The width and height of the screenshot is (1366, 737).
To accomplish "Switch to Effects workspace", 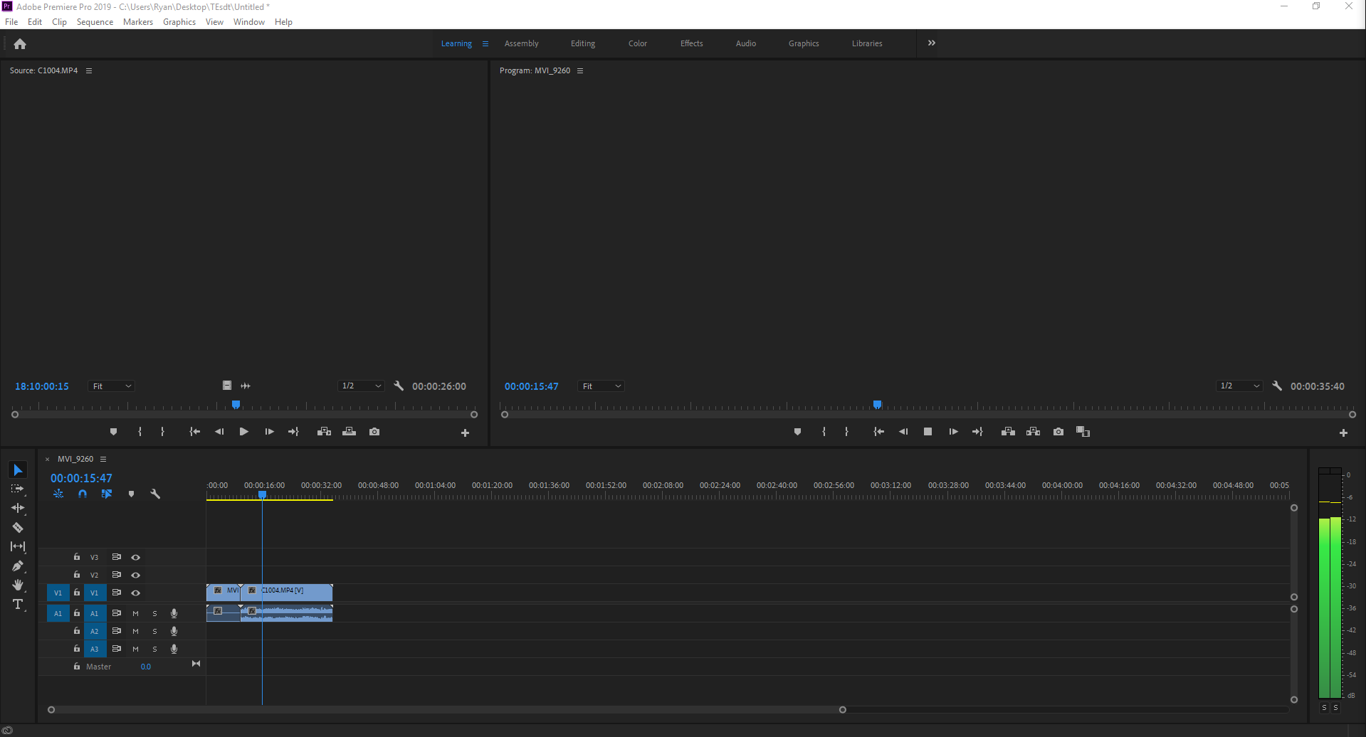I will tap(692, 43).
